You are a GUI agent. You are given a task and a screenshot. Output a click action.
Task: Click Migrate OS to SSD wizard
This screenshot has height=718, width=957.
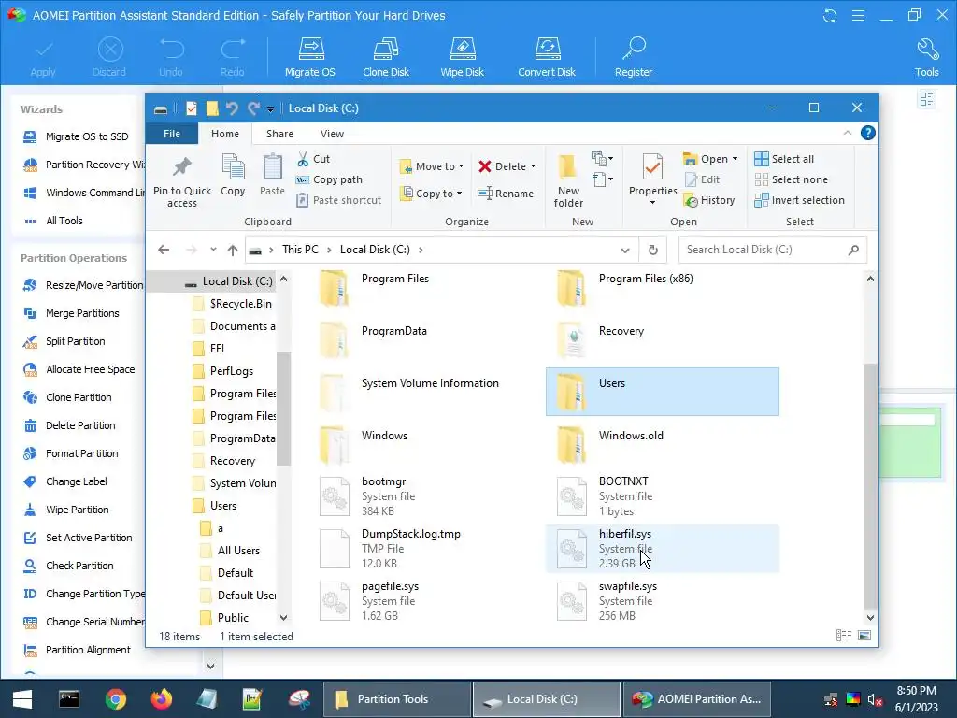click(x=87, y=136)
